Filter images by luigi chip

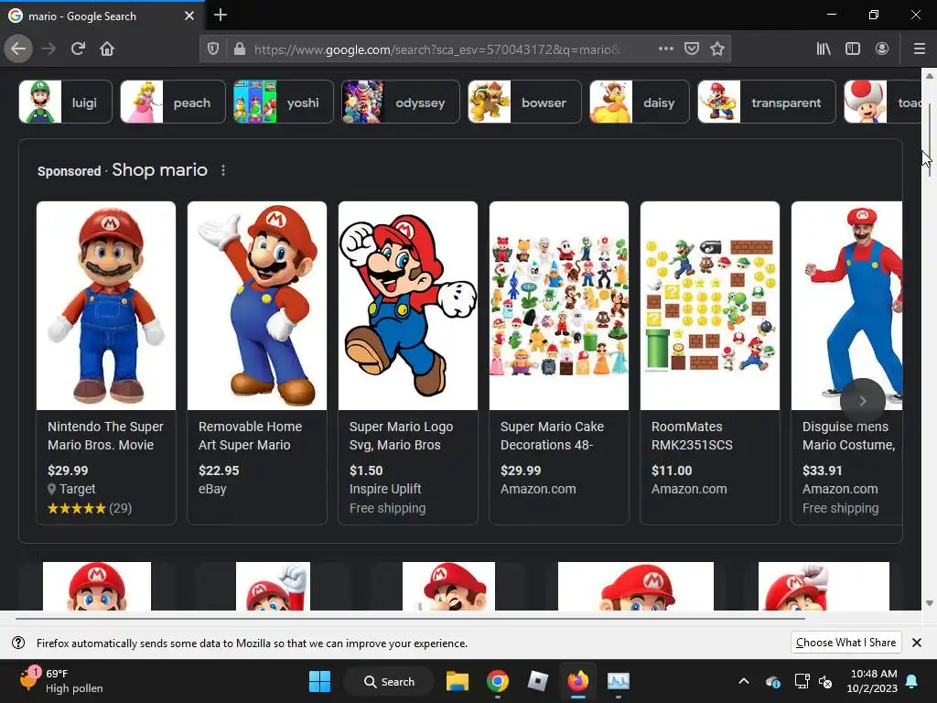65,103
